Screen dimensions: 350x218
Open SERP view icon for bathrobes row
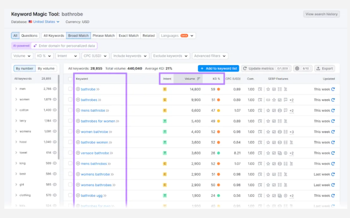point(260,100)
